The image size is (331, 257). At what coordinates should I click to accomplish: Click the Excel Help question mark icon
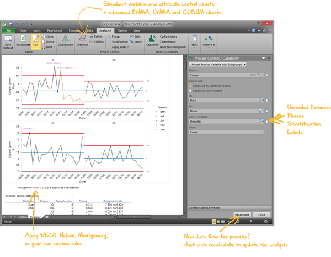tap(254, 30)
